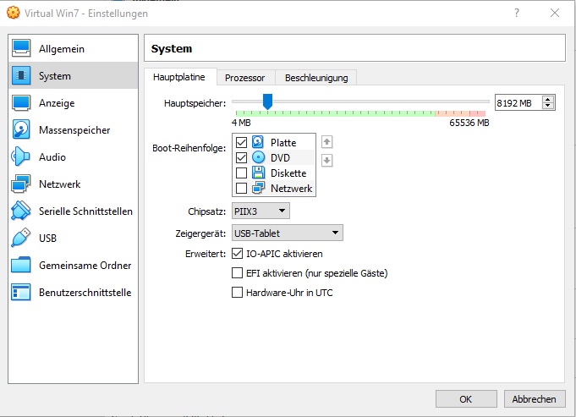Viewport: 576px width, 417px height.
Task: Click the Anzeige display icon
Action: point(21,103)
